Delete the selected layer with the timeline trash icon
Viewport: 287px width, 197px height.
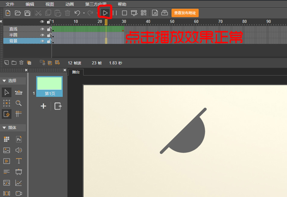pyautogui.click(x=21, y=63)
